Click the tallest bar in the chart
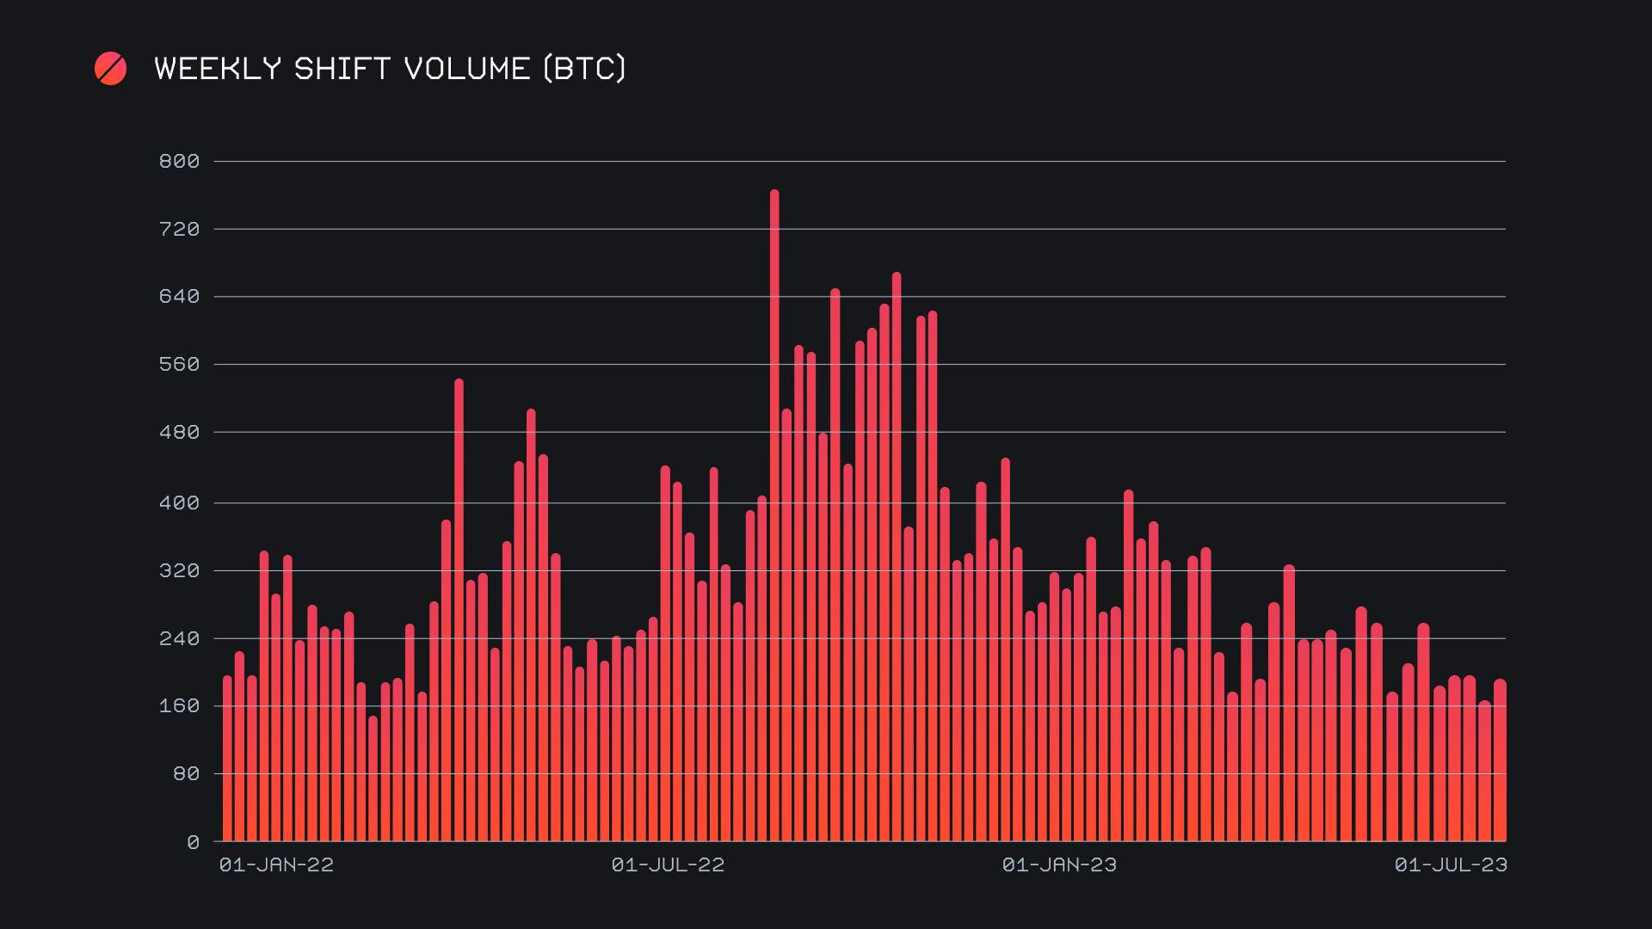The height and width of the screenshot is (929, 1652). click(x=774, y=516)
